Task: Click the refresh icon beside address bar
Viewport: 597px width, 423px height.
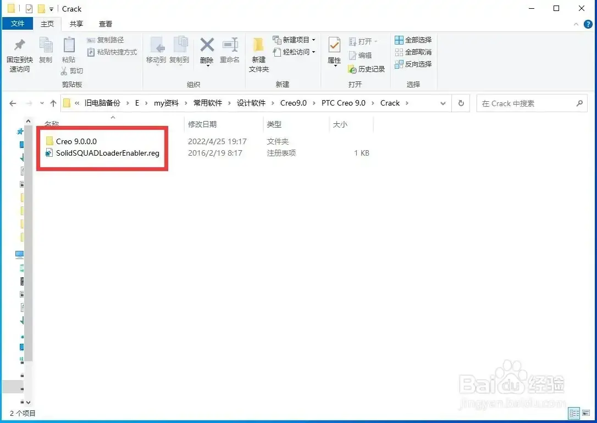Action: (x=461, y=103)
